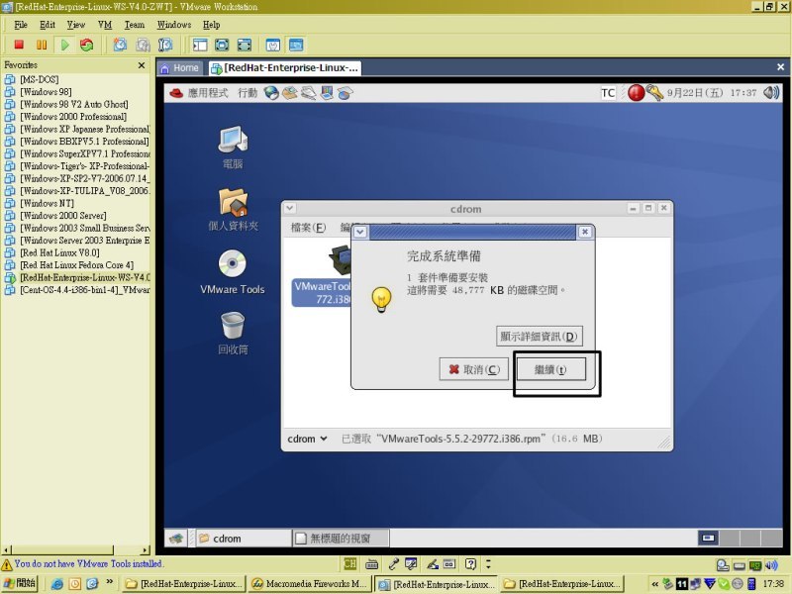This screenshot has height=594, width=792.
Task: Click the Take Snapshot toolbar icon
Action: [120, 45]
